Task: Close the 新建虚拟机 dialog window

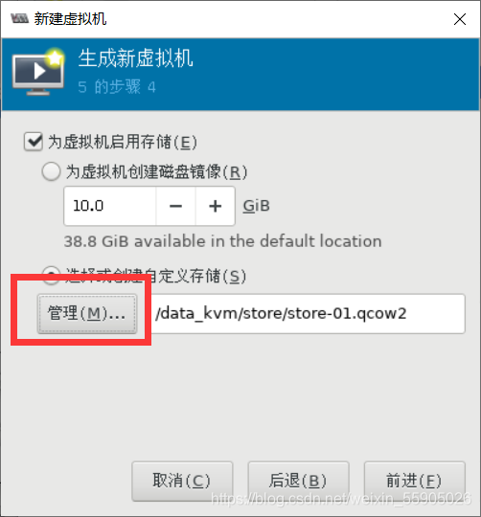Action: tap(460, 19)
